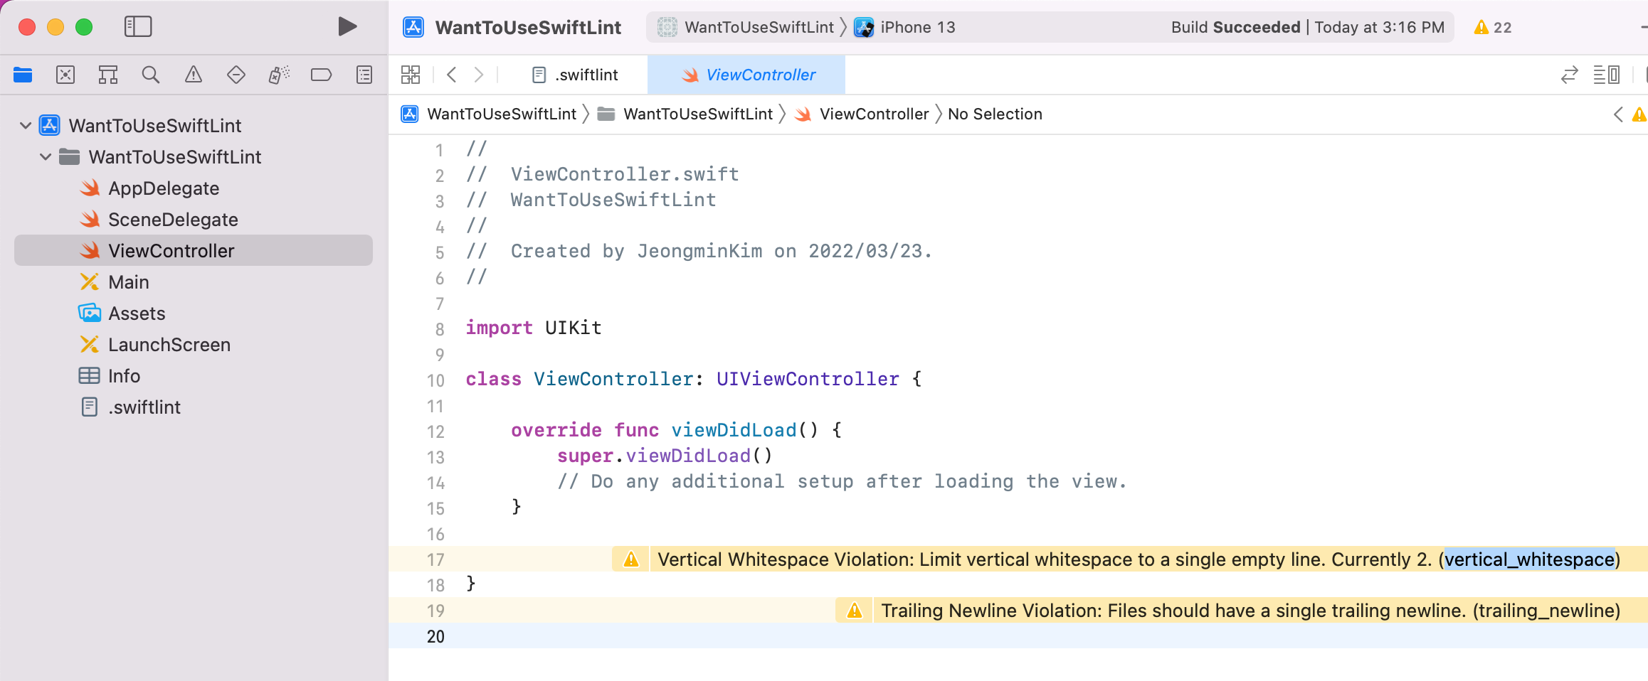Run the project with the play button

pos(347,27)
